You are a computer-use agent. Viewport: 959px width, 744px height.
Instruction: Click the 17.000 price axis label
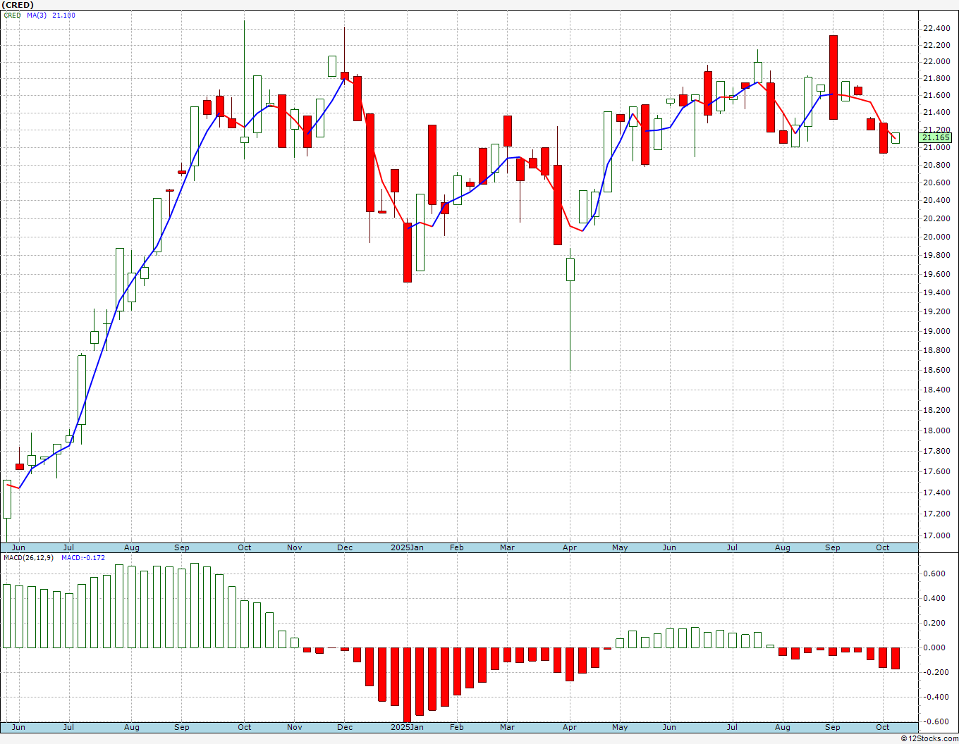coord(936,535)
